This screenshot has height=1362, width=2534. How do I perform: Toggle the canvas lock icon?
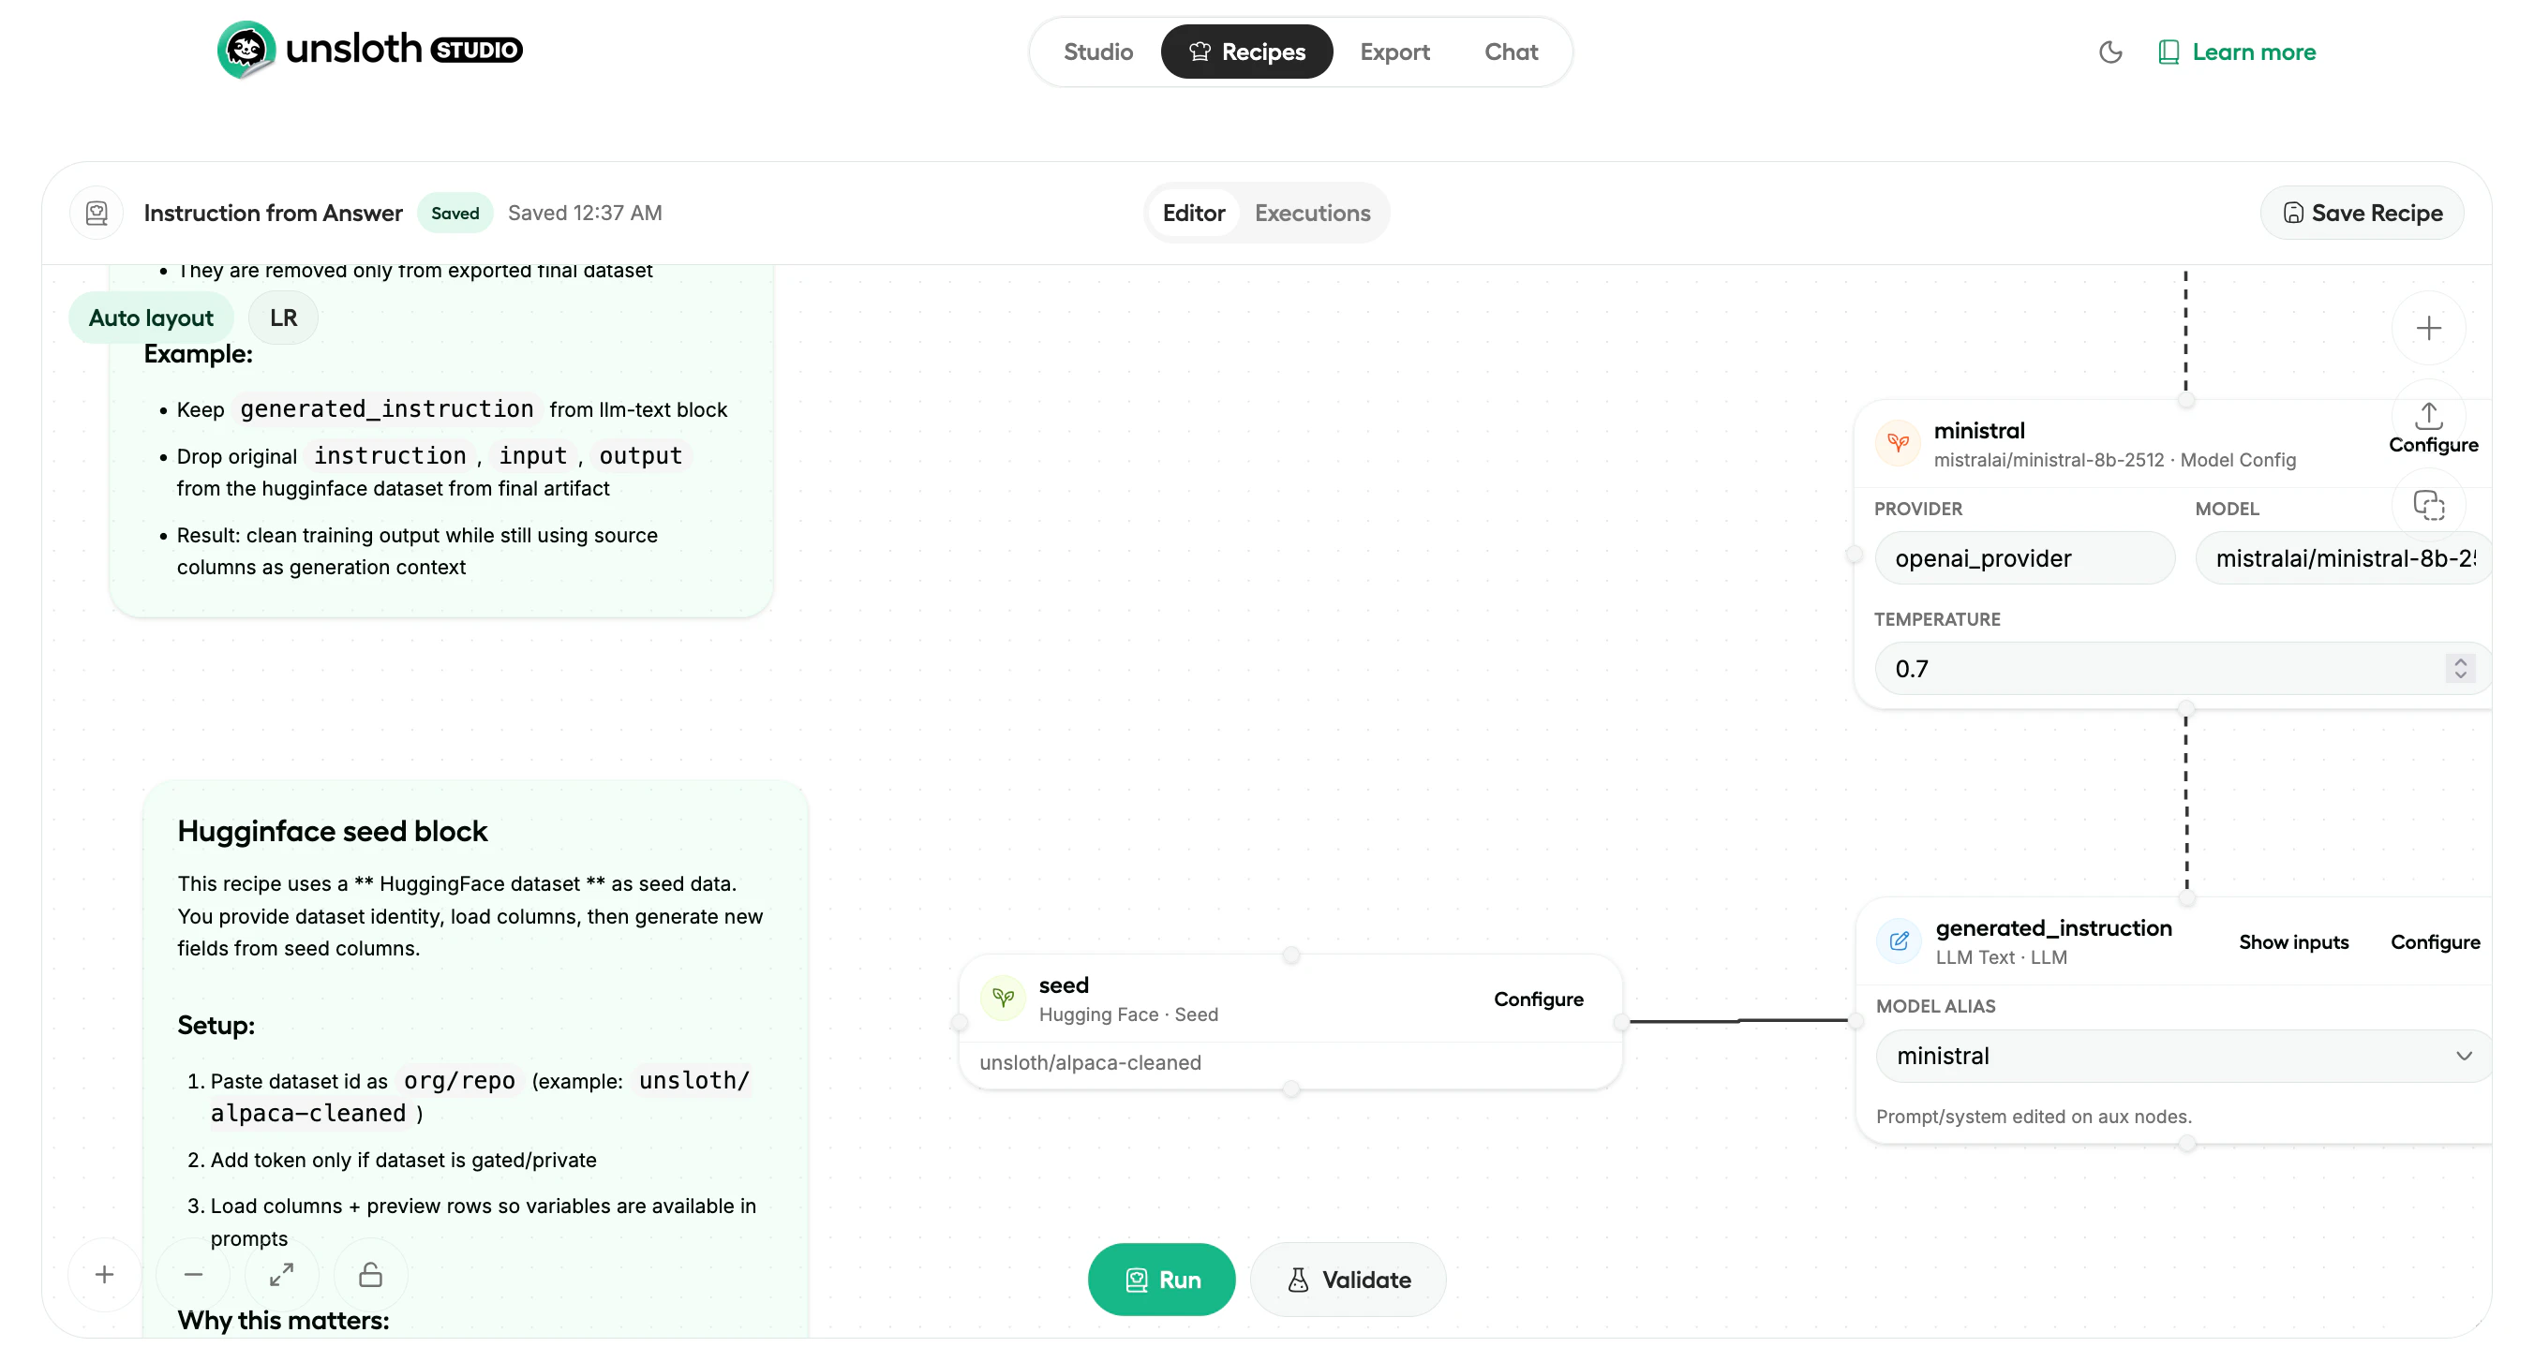coord(370,1275)
